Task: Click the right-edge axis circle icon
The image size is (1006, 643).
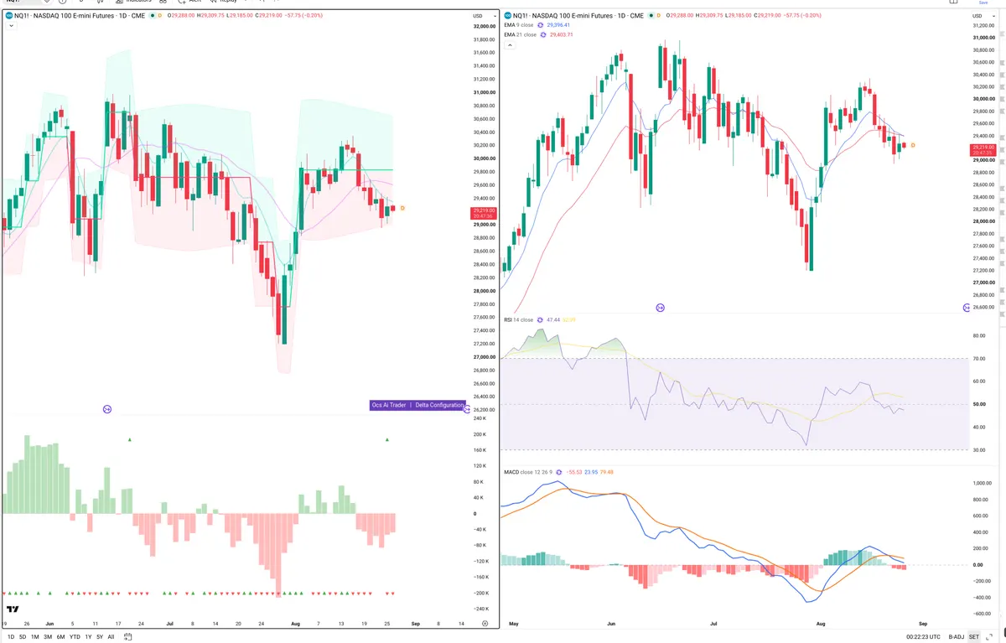Action: 967,309
